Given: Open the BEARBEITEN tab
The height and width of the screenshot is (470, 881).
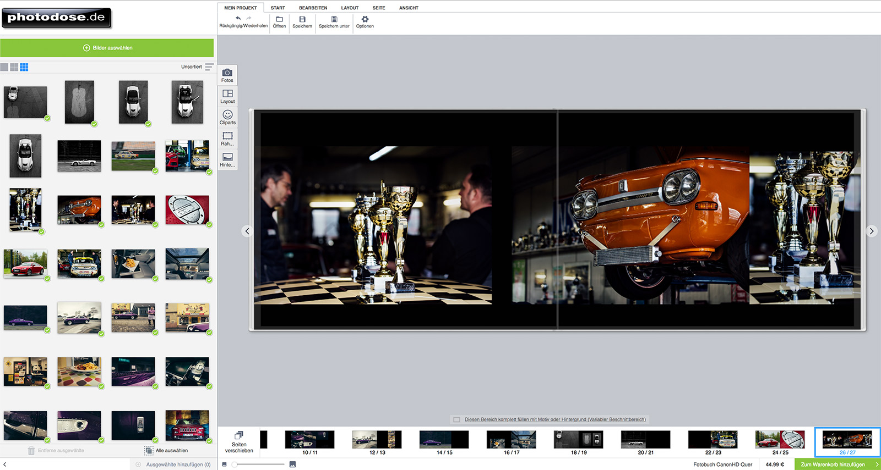Looking at the screenshot, I should [x=313, y=8].
